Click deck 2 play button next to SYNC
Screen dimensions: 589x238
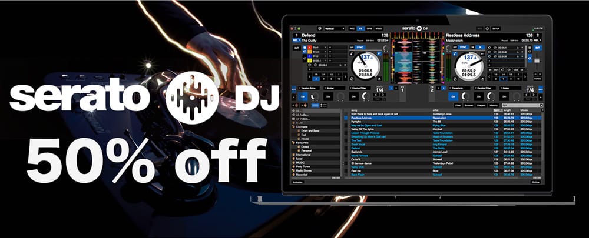click(x=480, y=47)
